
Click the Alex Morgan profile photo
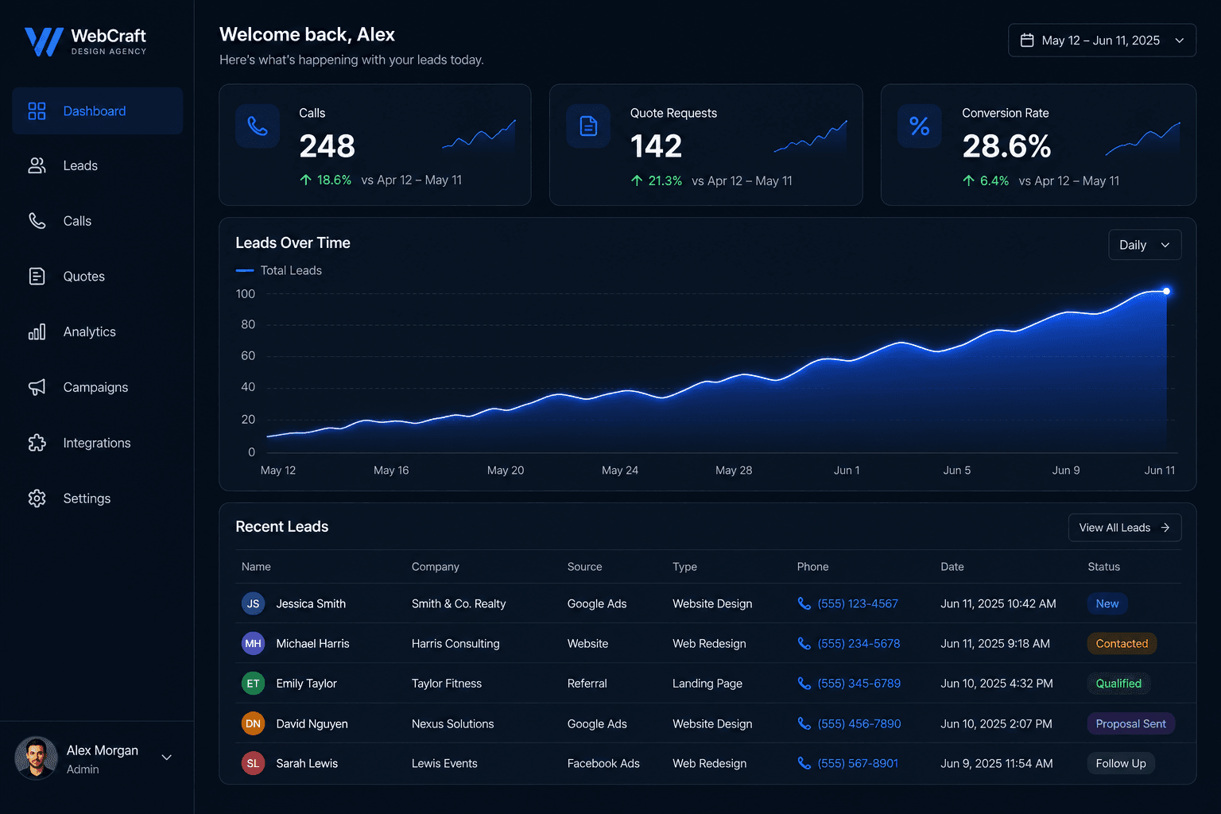coord(36,758)
